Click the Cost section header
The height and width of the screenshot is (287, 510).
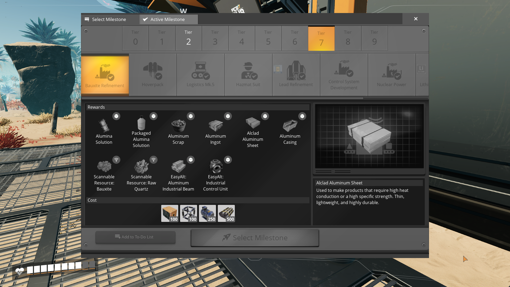198,200
